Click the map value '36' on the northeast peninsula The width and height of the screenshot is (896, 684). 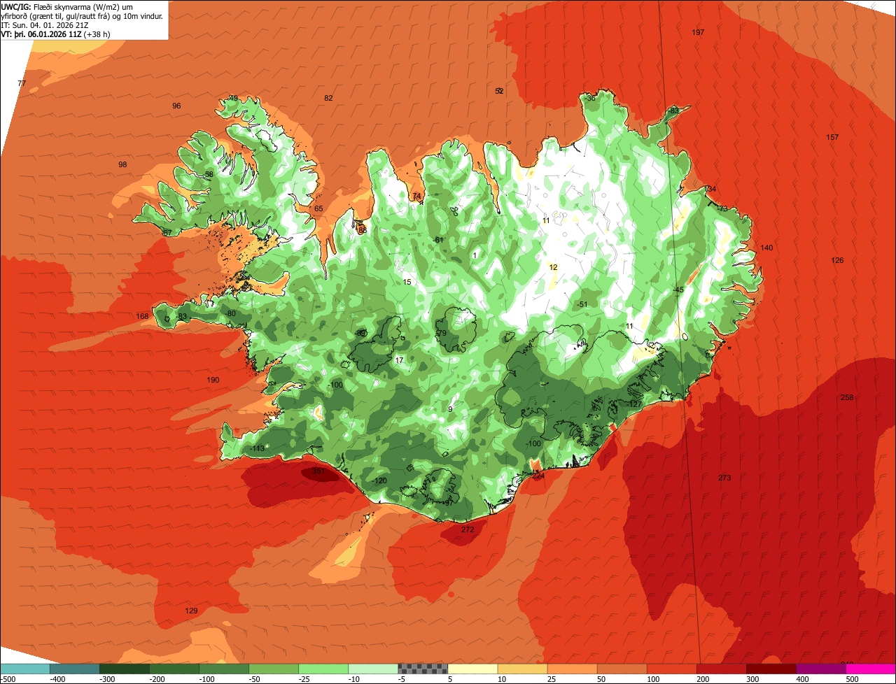coord(591,98)
